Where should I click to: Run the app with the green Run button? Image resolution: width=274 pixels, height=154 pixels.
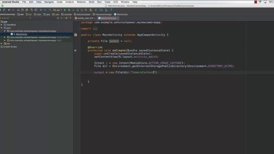tap(65, 10)
